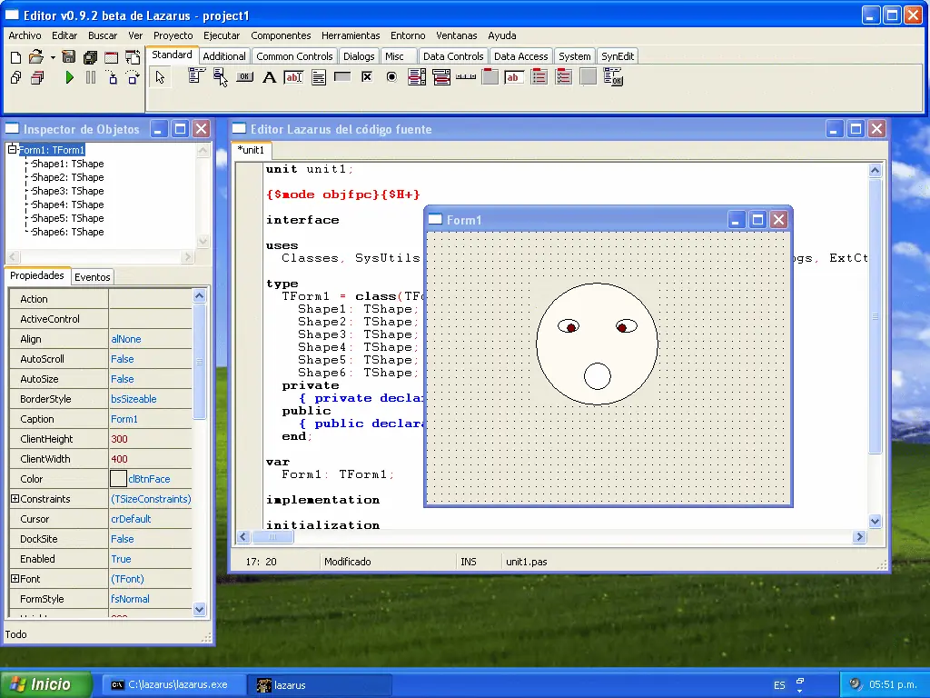Viewport: 930px width, 698px height.
Task: Select the TRadioButton component in palette
Action: pos(391,77)
